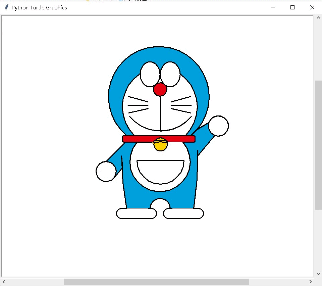322x286 pixels.
Task: Close the Python Turtle Graphics window
Action: point(312,7)
